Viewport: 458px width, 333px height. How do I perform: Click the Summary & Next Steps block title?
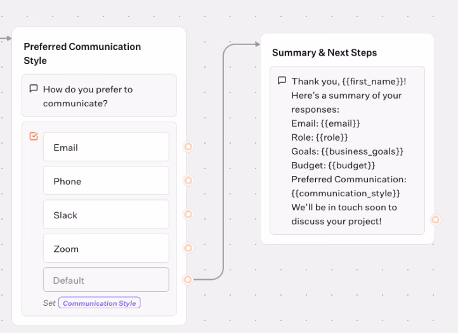pos(324,53)
